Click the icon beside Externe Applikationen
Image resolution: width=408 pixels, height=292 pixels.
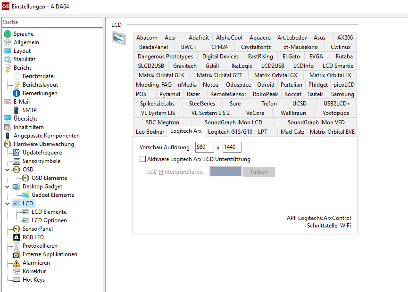[x=17, y=254]
